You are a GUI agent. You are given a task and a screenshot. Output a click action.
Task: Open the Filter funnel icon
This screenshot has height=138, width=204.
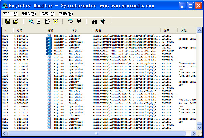71,21
